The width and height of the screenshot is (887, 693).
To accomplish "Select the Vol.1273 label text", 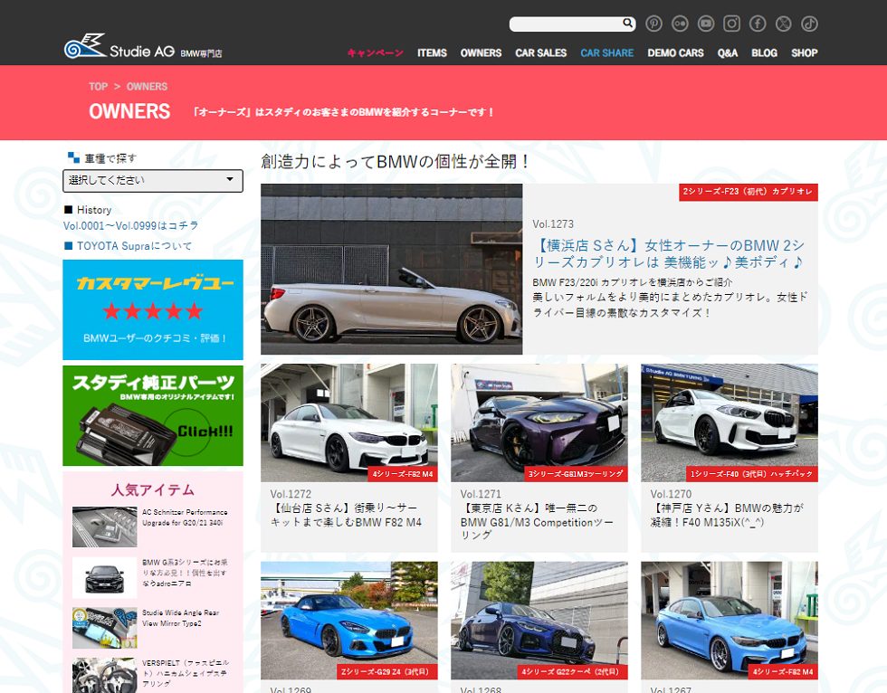I will click(x=553, y=223).
